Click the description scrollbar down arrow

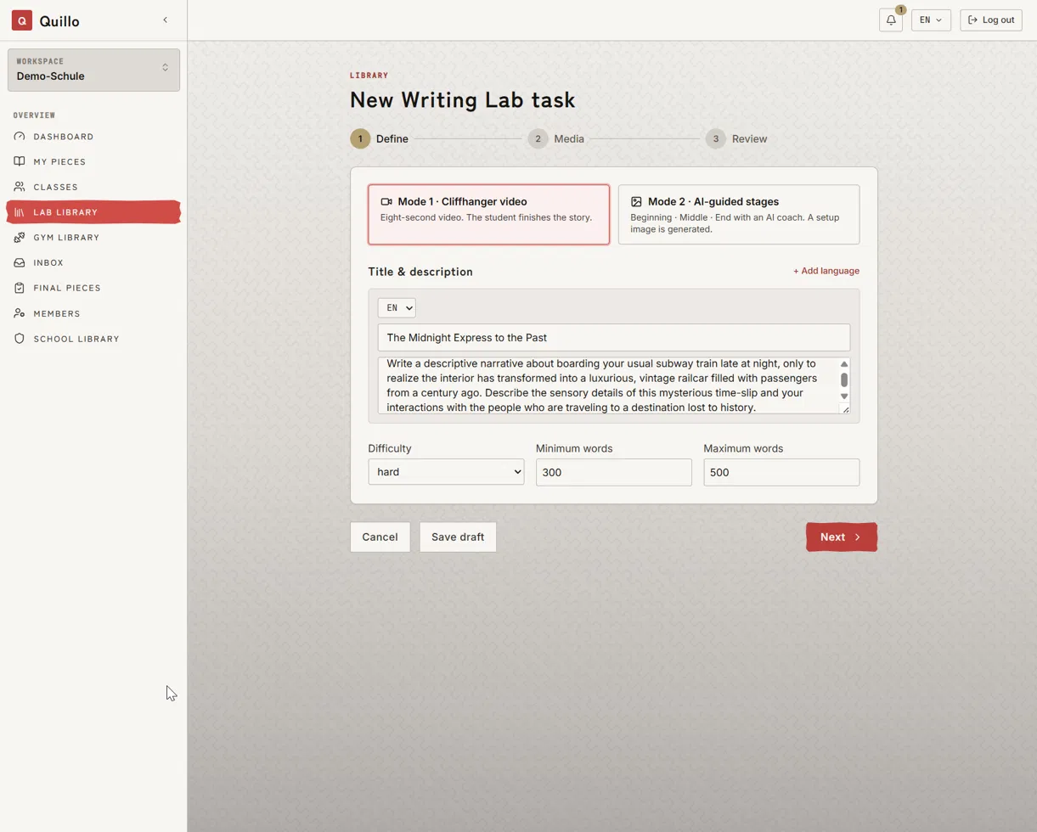point(844,396)
